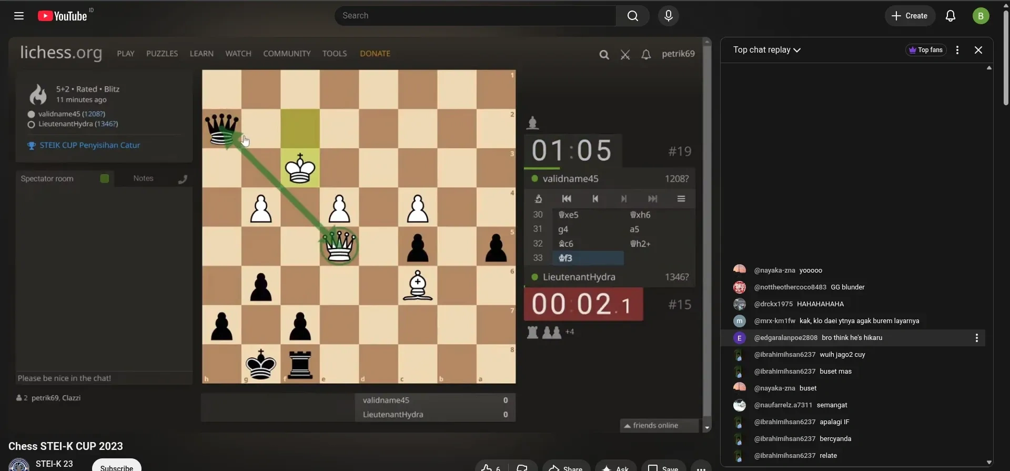The image size is (1010, 471).
Task: Click the DONATE link on lichess
Action: (375, 54)
